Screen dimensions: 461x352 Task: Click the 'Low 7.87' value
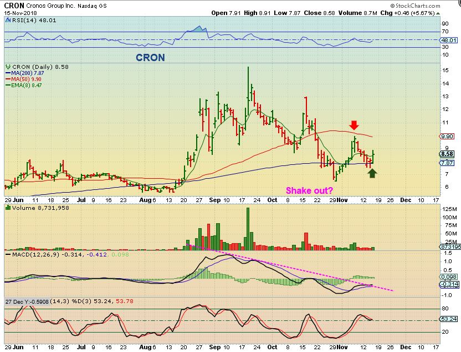click(x=287, y=13)
